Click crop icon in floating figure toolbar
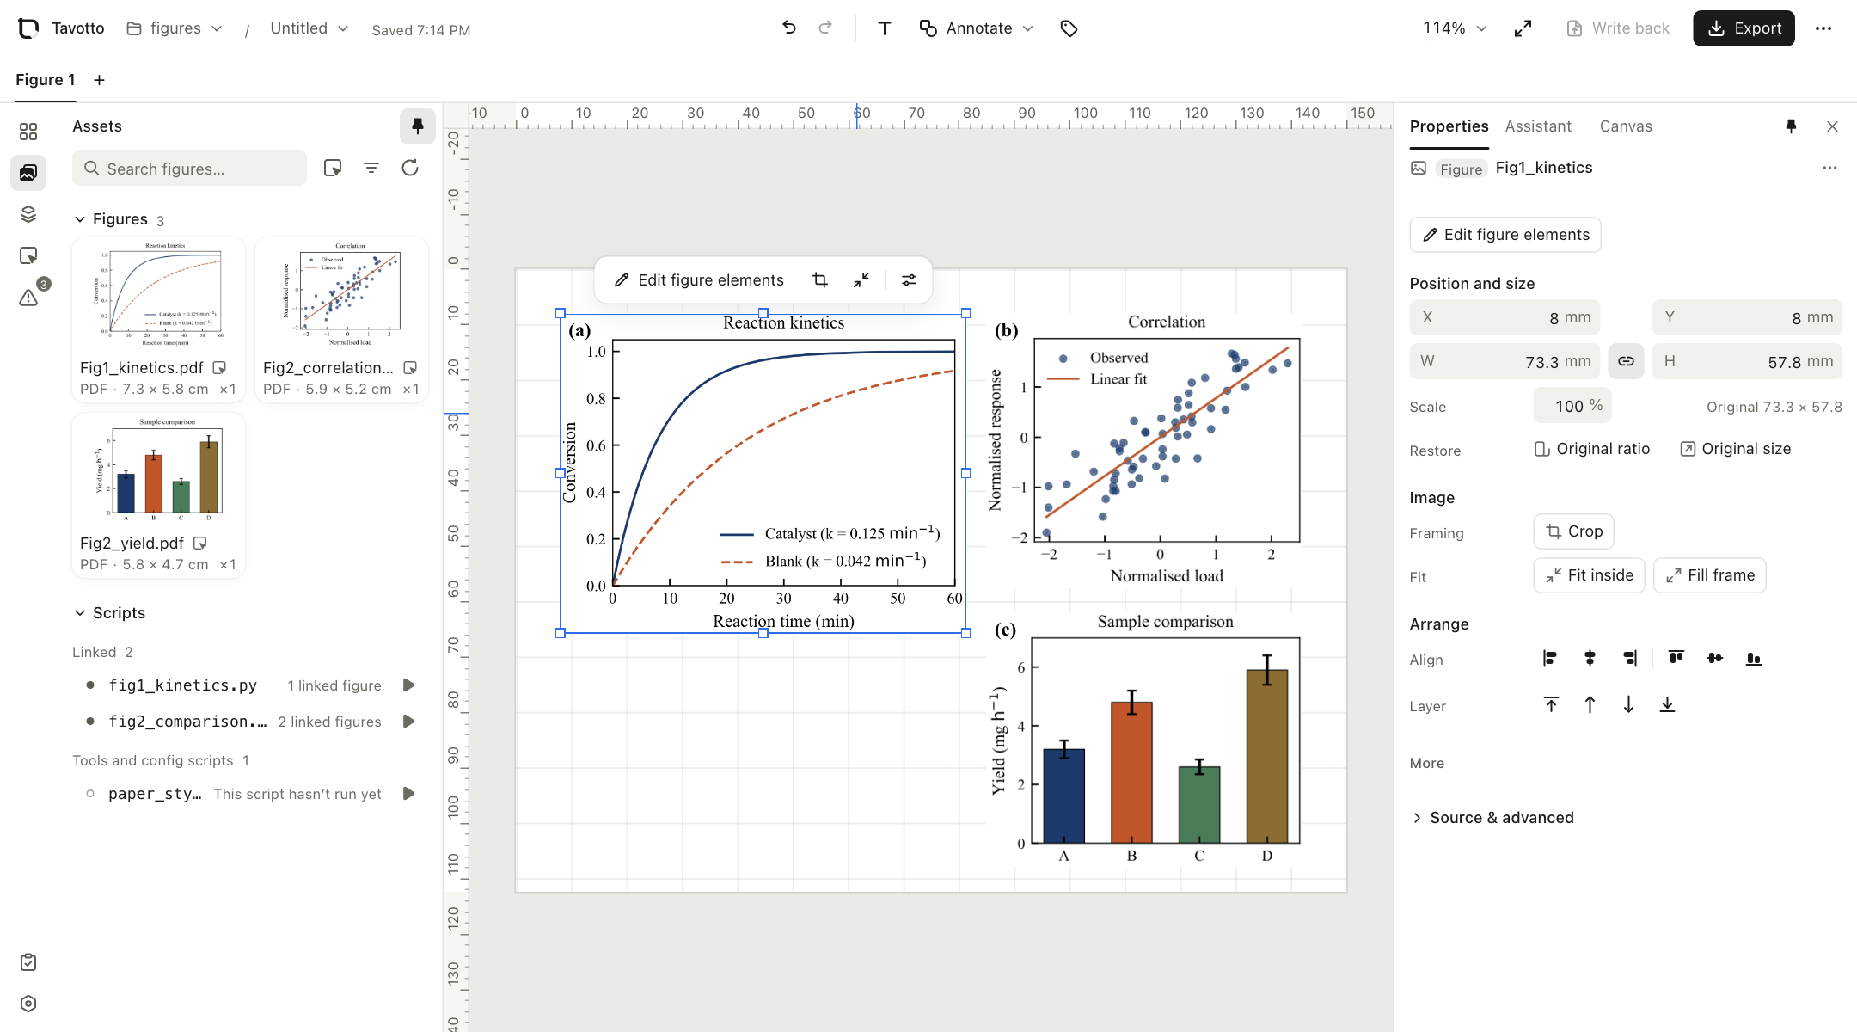The height and width of the screenshot is (1032, 1857). pyautogui.click(x=820, y=280)
